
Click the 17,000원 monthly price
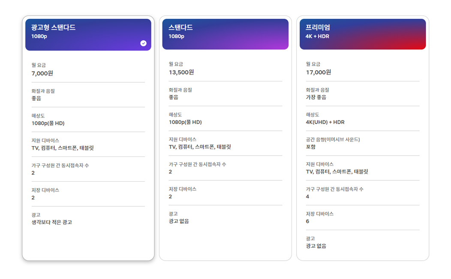(319, 72)
